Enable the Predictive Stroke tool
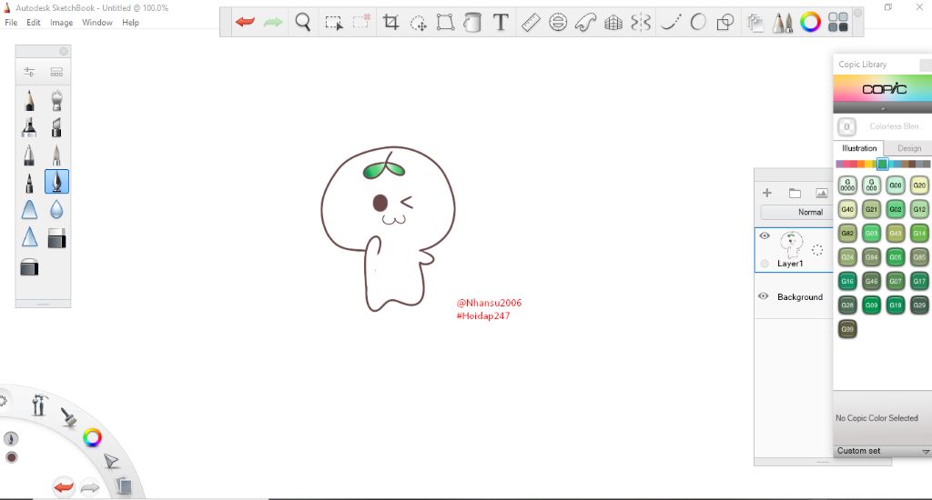Viewport: 932px width, 500px height. [x=698, y=23]
